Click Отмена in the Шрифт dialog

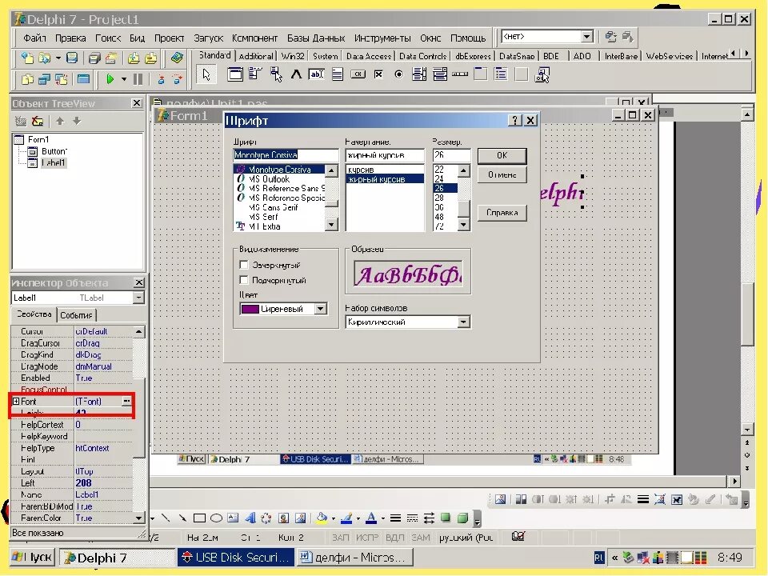point(502,174)
